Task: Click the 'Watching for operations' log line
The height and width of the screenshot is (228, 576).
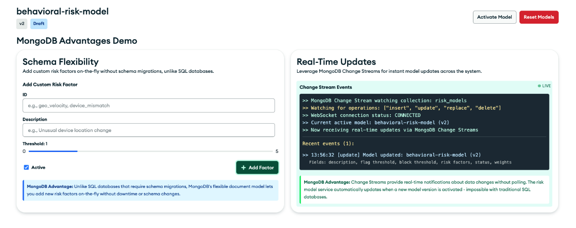Action: click(x=401, y=108)
